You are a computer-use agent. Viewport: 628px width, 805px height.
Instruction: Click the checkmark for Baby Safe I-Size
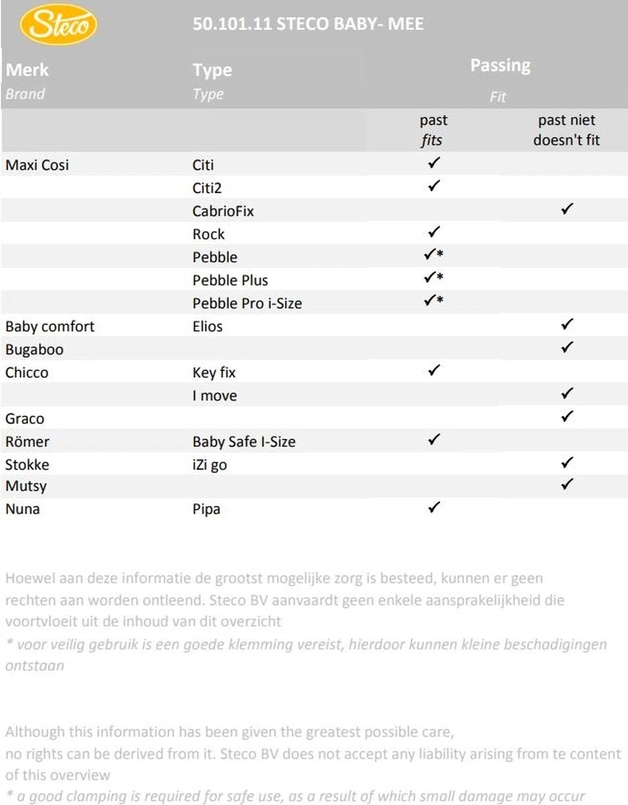(x=433, y=440)
